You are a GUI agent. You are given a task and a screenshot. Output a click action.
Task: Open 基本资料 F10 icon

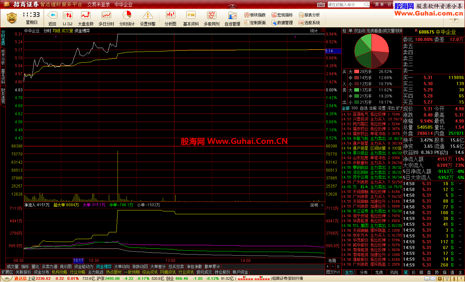point(191,15)
